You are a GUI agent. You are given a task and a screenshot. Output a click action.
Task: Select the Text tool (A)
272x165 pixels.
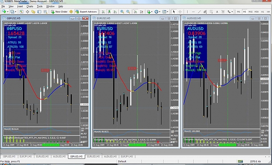coord(217,12)
